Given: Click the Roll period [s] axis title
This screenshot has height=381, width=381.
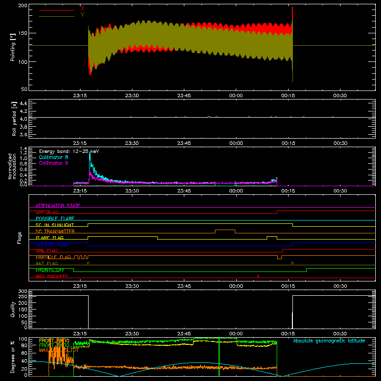Looking at the screenshot, I should [14, 119].
